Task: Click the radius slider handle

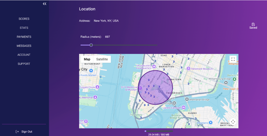Action: 91,45
